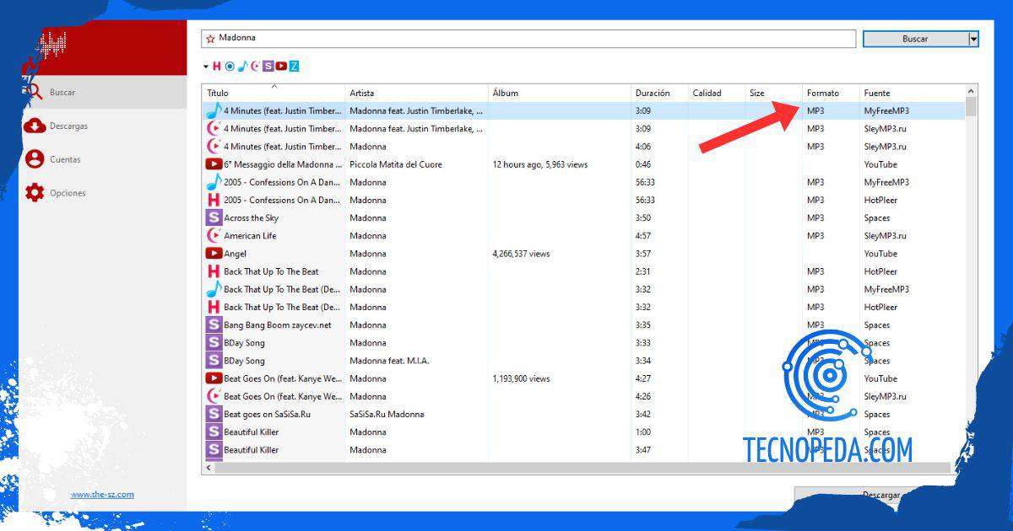
Task: Click the vertical scrollbar up arrow
Action: pos(971,91)
